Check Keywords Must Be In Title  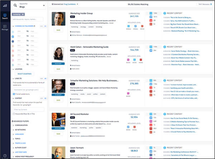point(14,114)
